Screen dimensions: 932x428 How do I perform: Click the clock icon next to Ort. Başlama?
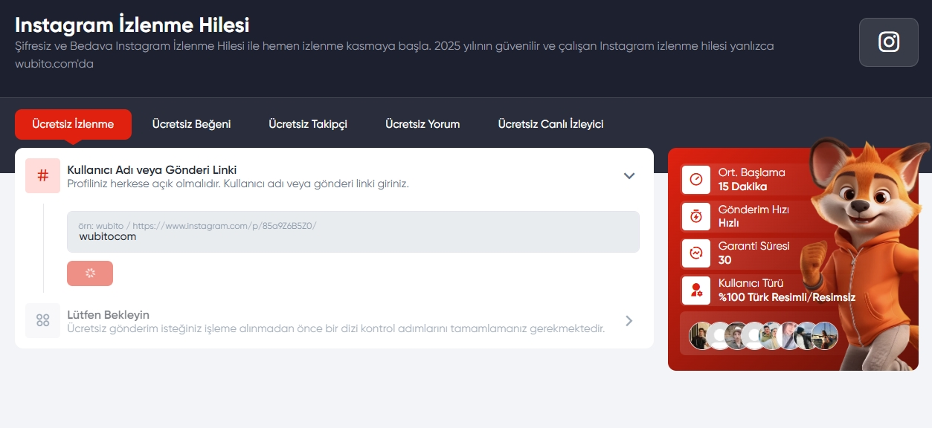coord(696,179)
